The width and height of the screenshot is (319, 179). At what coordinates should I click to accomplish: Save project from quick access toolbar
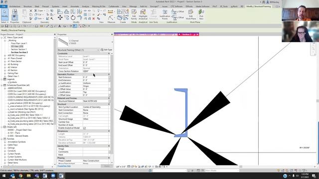tap(6, 26)
